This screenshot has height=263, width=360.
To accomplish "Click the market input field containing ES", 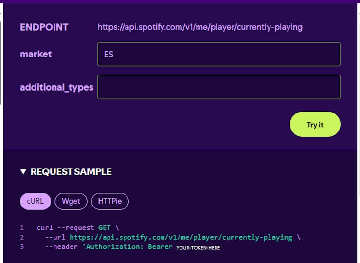I will [x=218, y=54].
